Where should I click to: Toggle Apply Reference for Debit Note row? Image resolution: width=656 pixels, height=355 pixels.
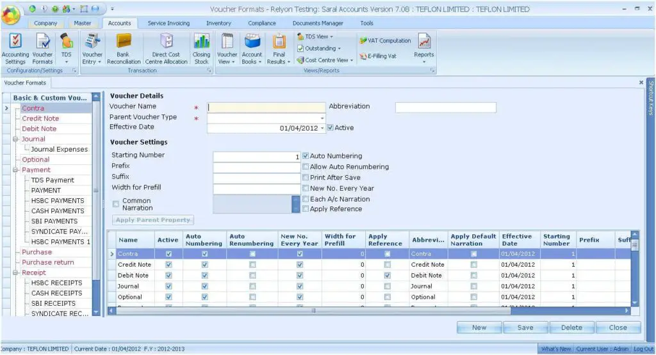tap(388, 276)
